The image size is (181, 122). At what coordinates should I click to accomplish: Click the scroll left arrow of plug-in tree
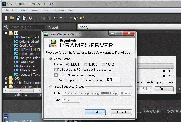click(5, 90)
